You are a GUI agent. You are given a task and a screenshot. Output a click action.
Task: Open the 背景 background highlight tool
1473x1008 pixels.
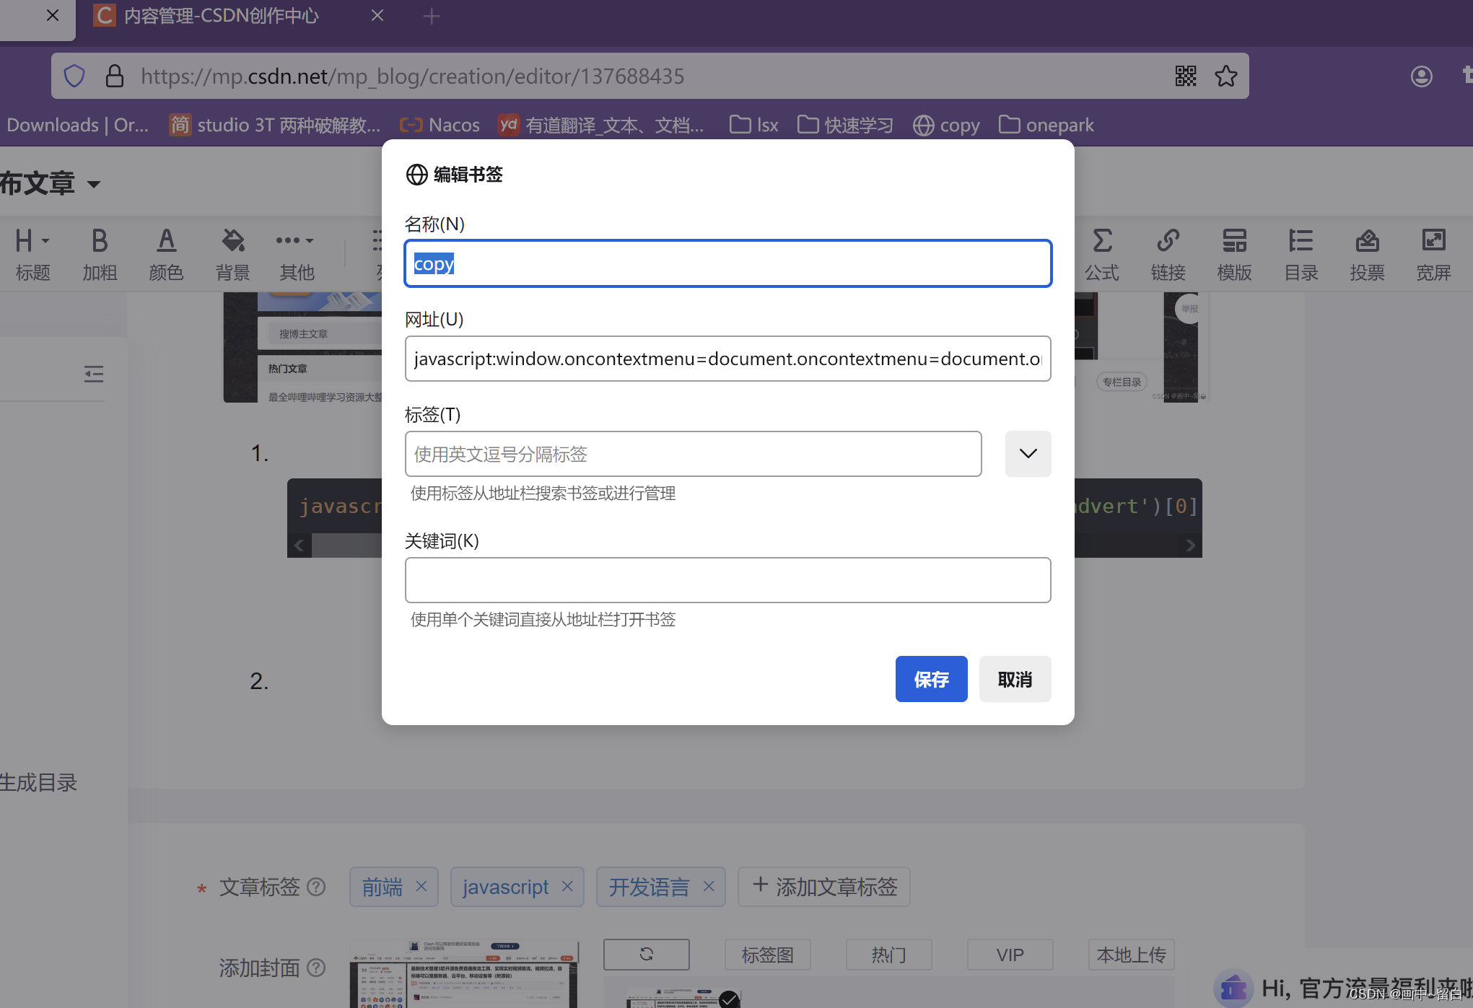pos(232,253)
